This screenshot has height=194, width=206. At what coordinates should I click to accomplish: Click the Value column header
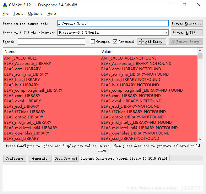149,52
